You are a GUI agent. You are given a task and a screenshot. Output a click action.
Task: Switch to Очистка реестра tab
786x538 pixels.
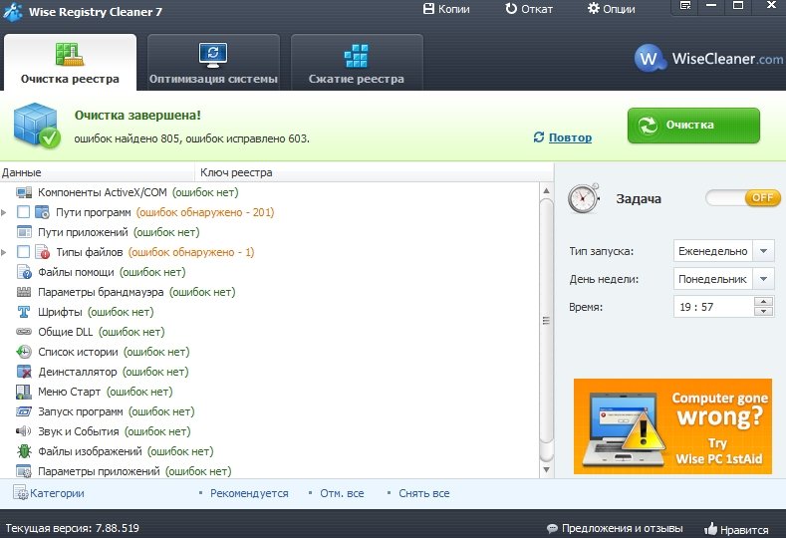[70, 62]
